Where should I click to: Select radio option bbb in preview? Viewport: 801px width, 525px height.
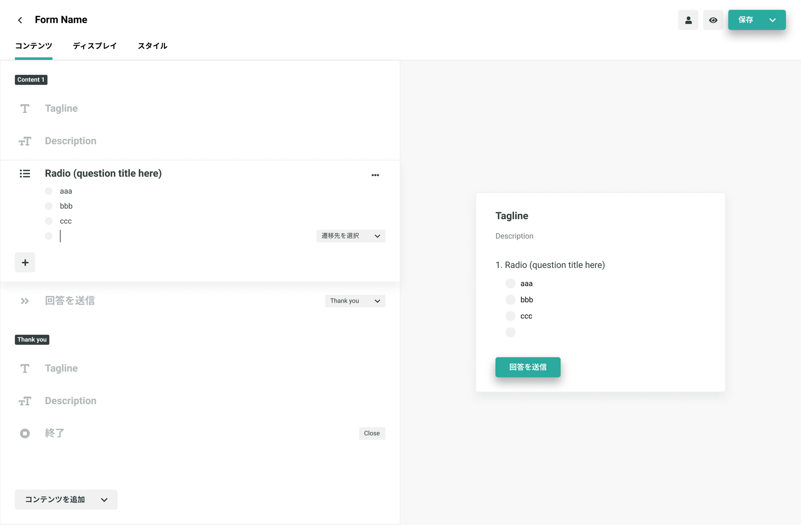[x=510, y=300]
